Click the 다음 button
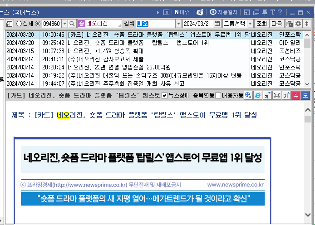Viewport: 315px width, 225px height. tap(276, 24)
